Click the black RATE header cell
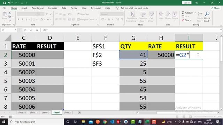 coord(24,46)
